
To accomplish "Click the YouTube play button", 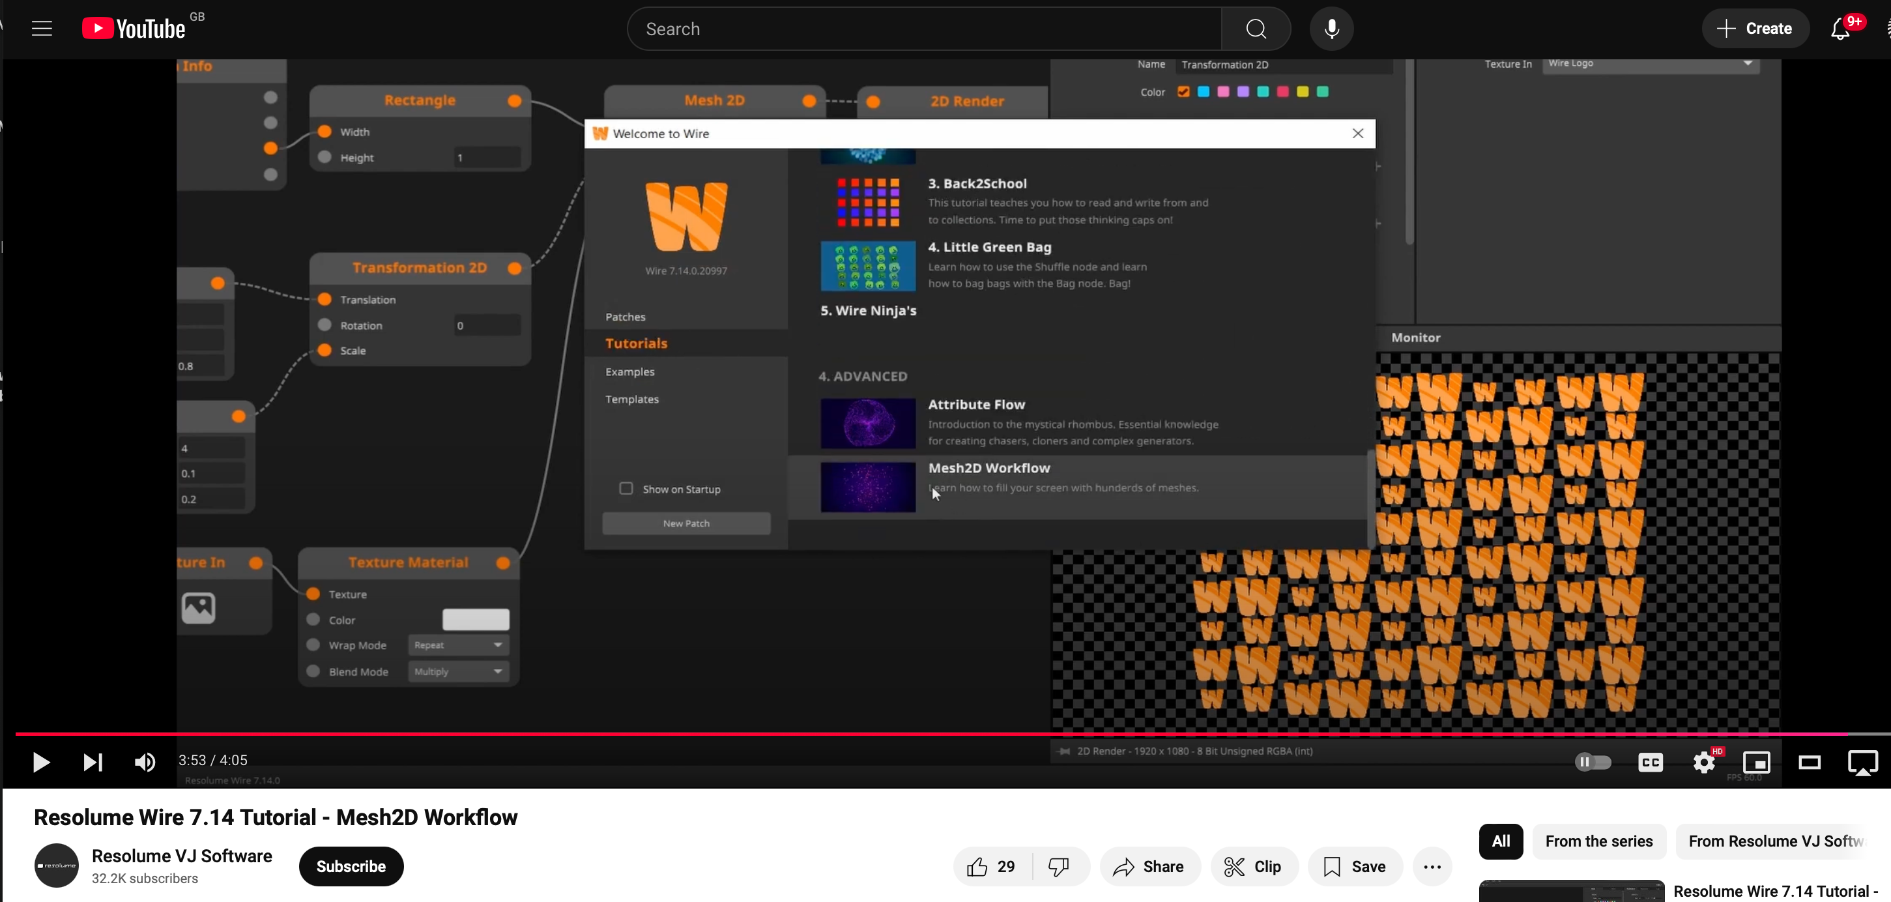I will [41, 763].
